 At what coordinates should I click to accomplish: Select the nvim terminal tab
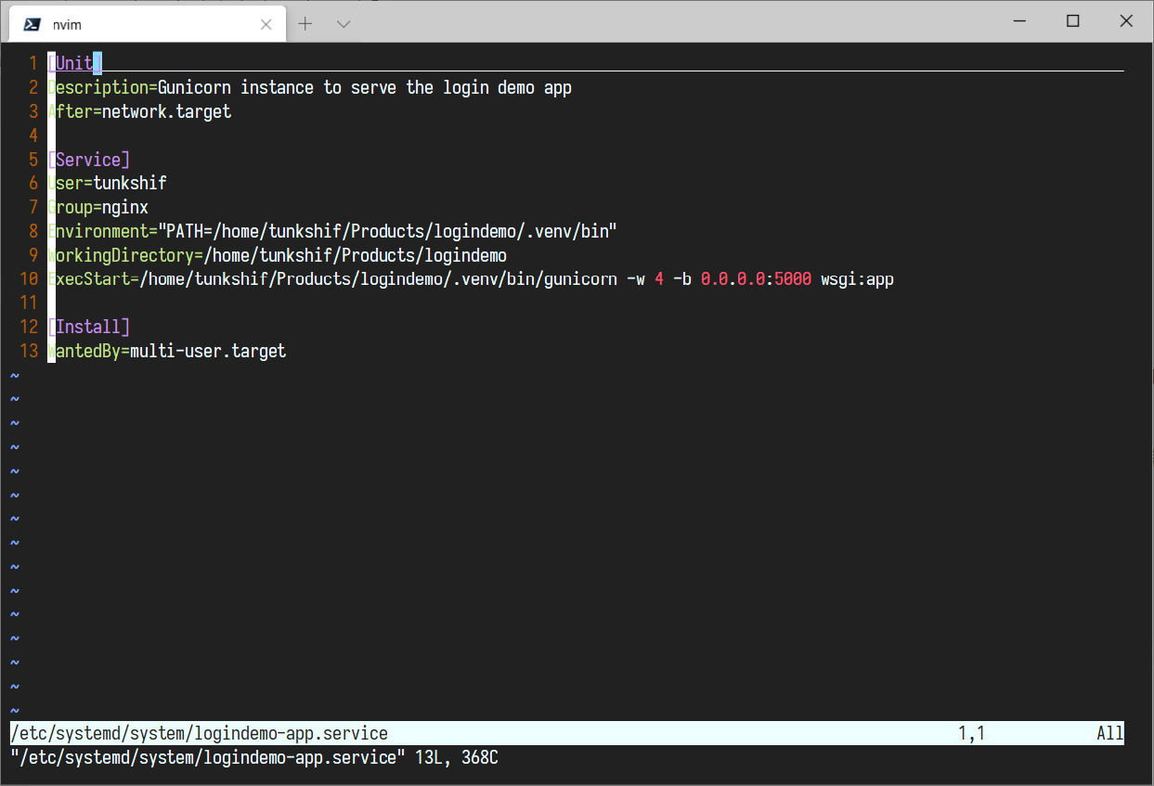(148, 24)
